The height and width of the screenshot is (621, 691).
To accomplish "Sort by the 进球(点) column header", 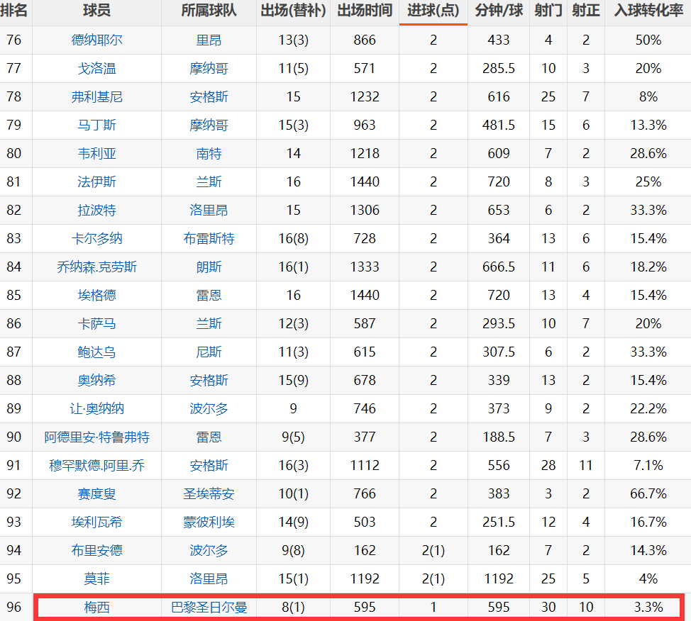I will click(x=433, y=11).
